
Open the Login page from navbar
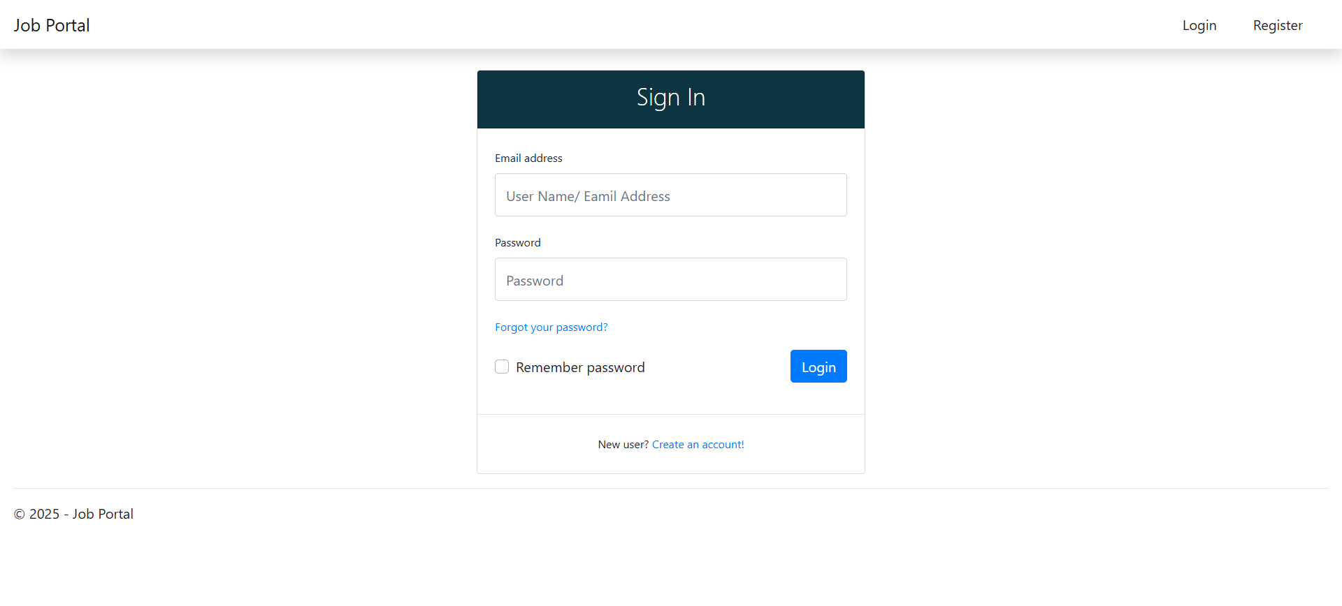tap(1199, 25)
